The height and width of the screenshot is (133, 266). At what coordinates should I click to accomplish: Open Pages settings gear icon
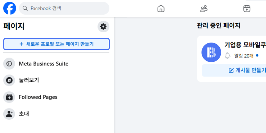point(103,27)
